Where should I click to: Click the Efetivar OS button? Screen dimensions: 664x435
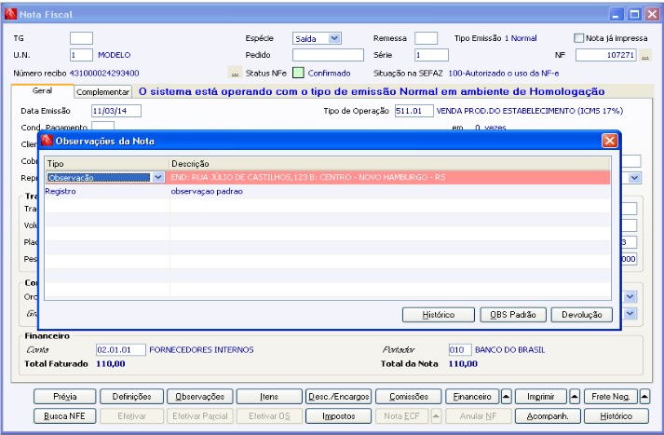tap(269, 416)
